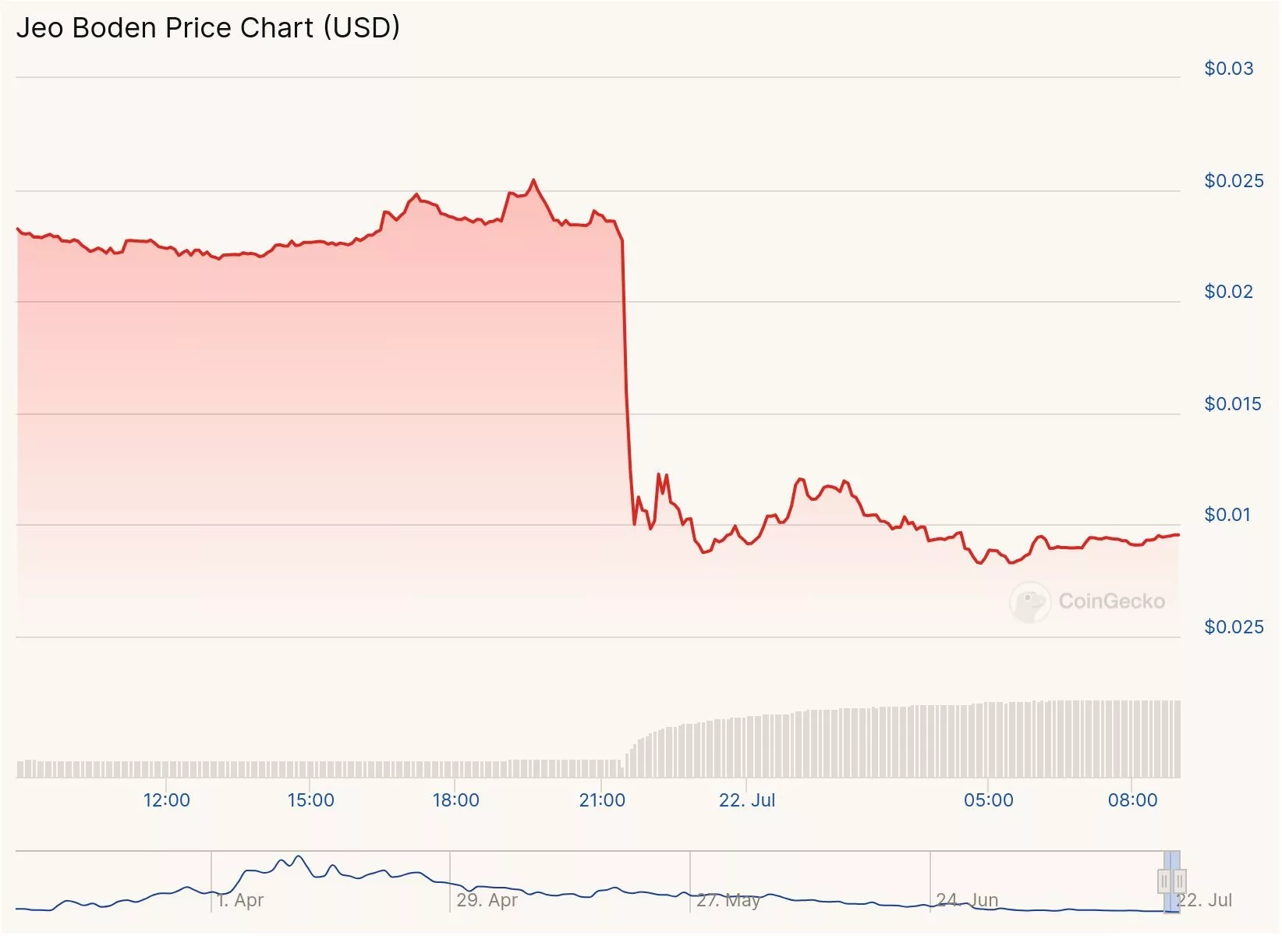Click the Jeo Boden Price Chart title

[x=208, y=28]
